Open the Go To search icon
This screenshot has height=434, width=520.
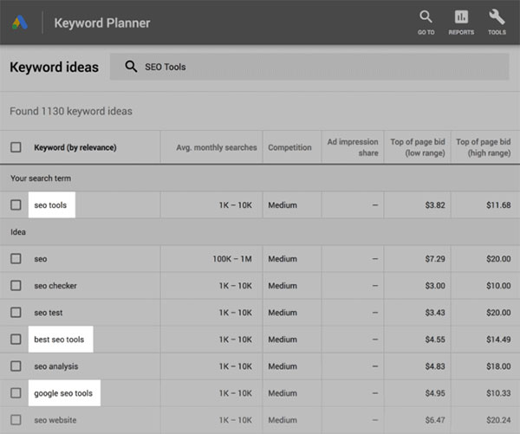click(426, 23)
